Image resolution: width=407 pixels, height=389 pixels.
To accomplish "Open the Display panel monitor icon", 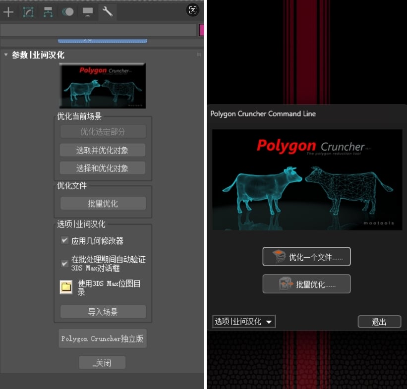I will pyautogui.click(x=88, y=11).
